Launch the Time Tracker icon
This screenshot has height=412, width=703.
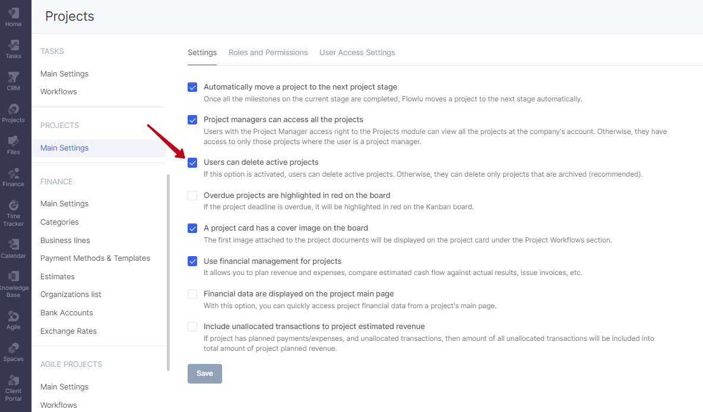pyautogui.click(x=14, y=206)
